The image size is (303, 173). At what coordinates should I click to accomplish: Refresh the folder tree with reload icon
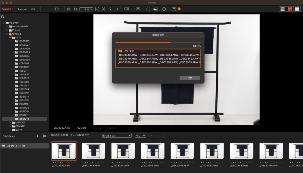(x=3, y=17)
